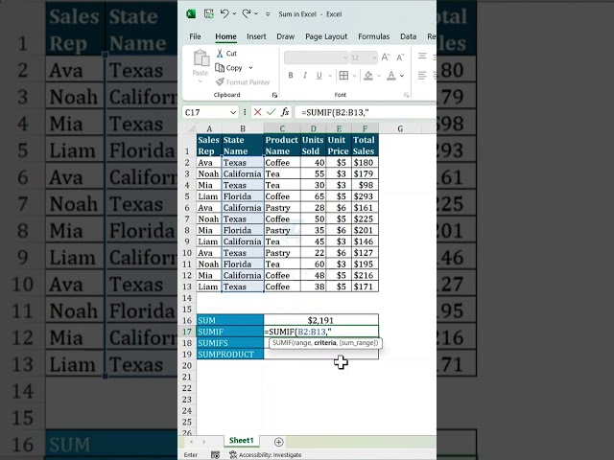Select column G header
Viewport: 614px width, 460px height.
click(400, 128)
